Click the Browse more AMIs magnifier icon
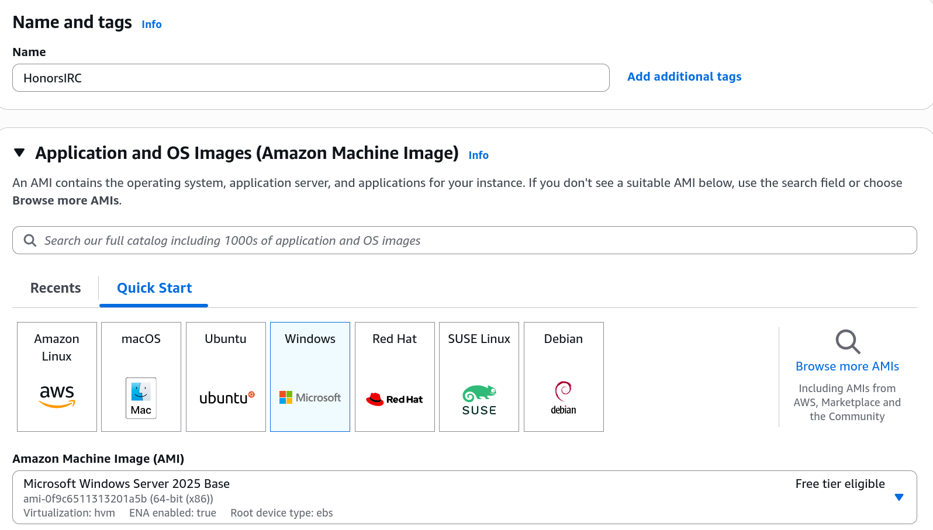 pos(847,342)
